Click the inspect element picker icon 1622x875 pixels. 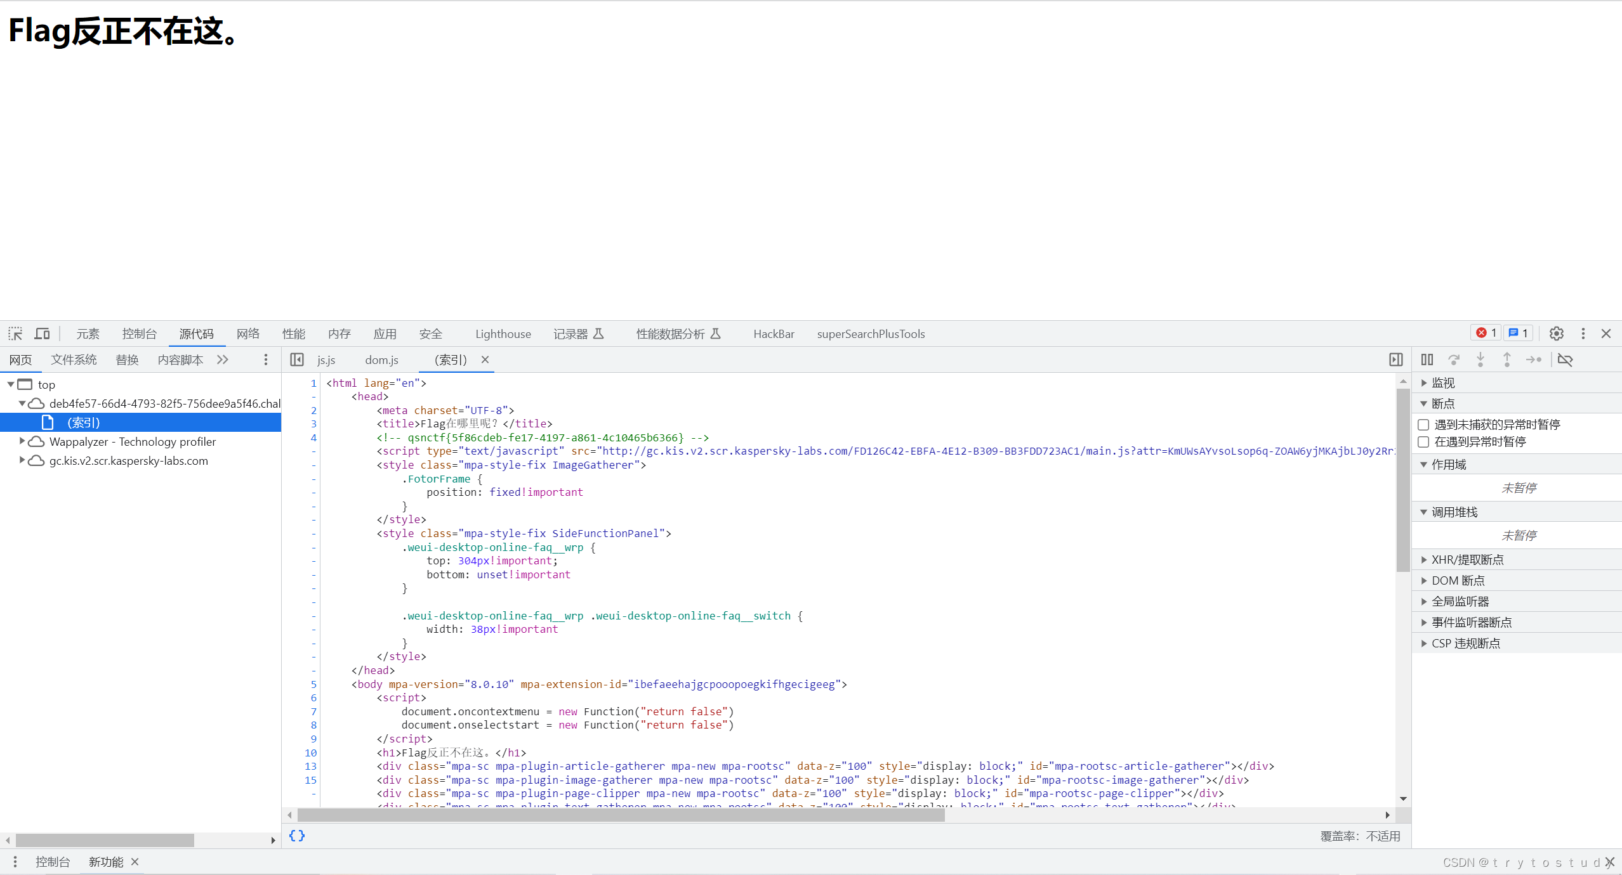click(15, 334)
